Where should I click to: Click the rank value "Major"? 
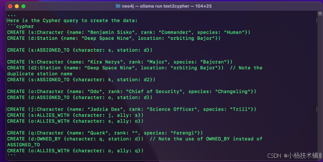coord(157,62)
